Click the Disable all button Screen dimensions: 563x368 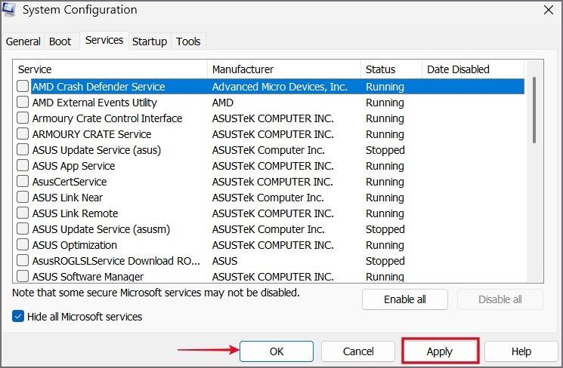click(x=500, y=299)
